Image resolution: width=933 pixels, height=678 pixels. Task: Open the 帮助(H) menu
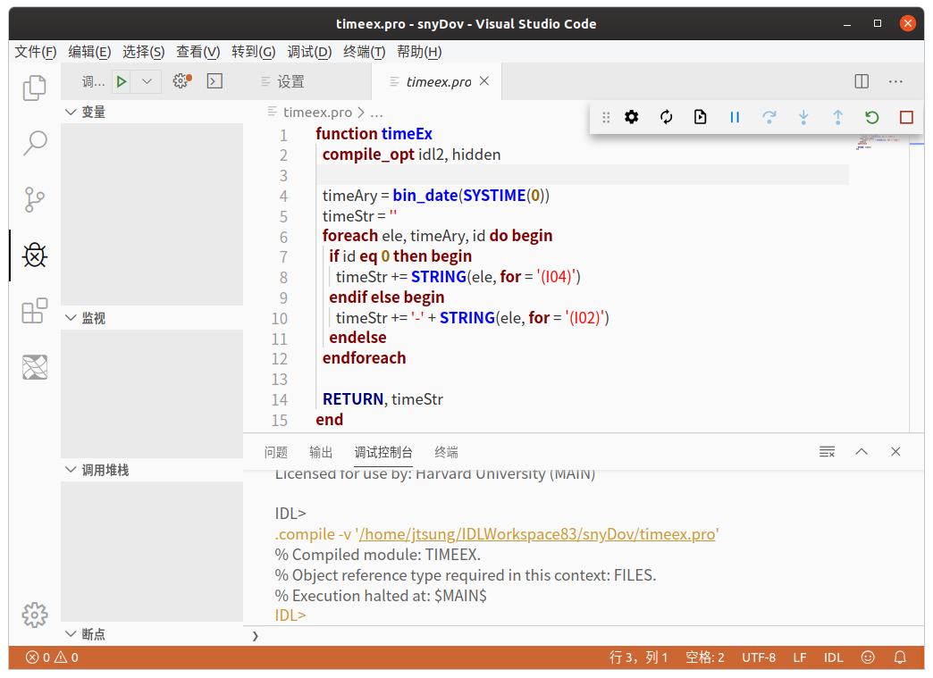[419, 52]
